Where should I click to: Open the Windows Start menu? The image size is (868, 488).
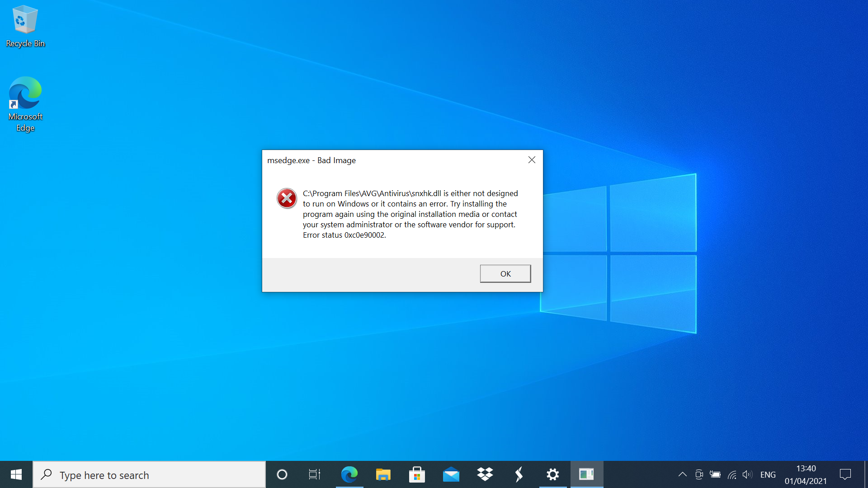(16, 474)
